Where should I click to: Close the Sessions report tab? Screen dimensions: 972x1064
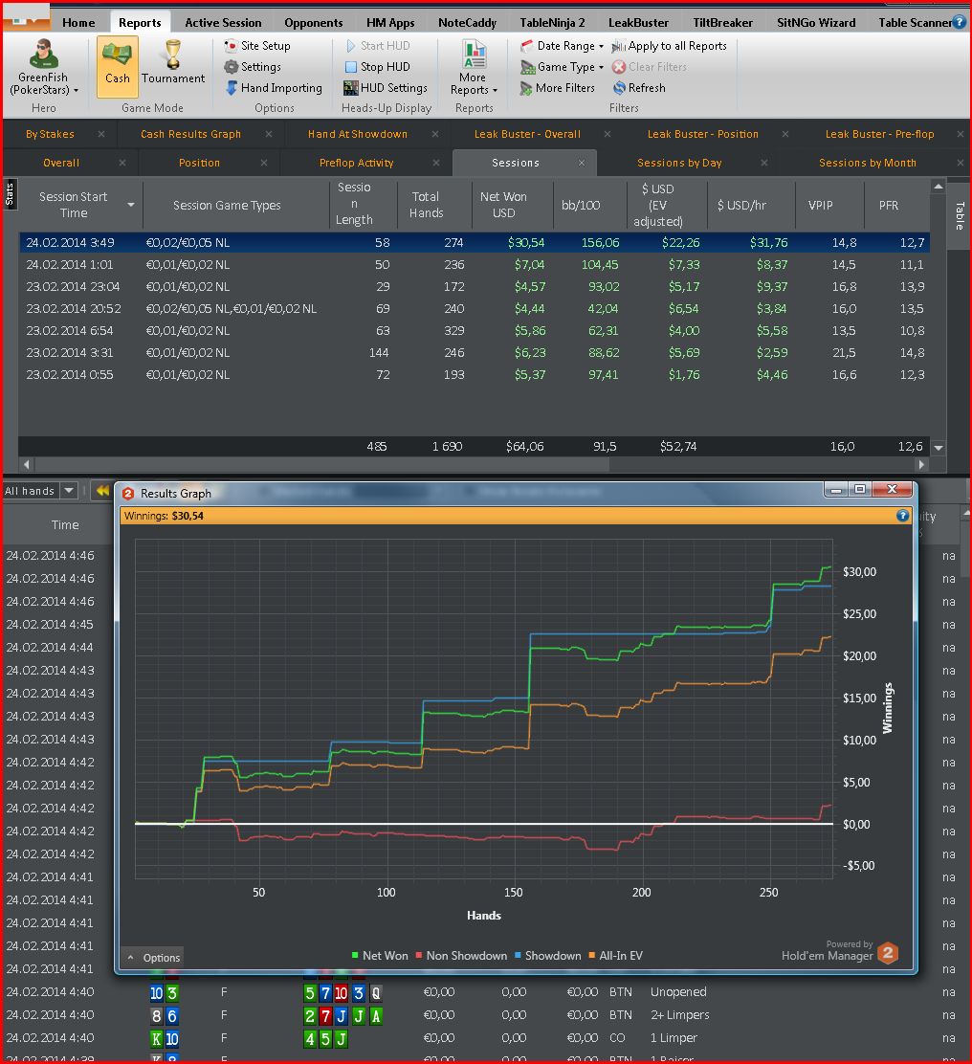pos(582,163)
